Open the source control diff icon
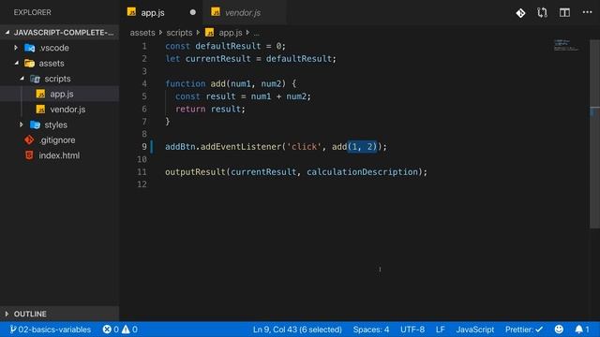 coord(520,13)
